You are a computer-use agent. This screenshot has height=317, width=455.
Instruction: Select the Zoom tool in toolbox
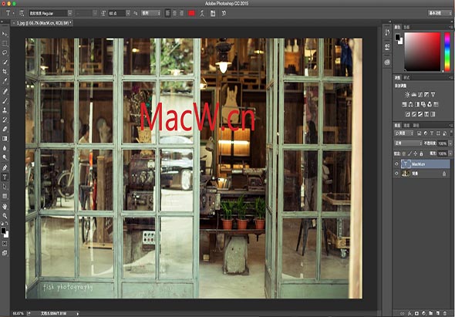(x=5, y=216)
